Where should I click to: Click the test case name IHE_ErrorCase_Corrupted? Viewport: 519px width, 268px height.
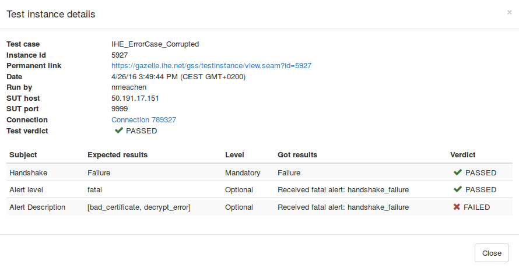point(155,44)
